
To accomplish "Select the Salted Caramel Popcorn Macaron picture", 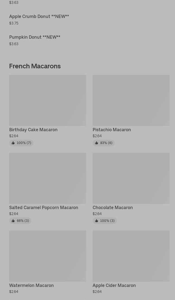I will point(48,178).
